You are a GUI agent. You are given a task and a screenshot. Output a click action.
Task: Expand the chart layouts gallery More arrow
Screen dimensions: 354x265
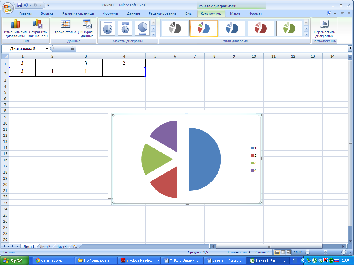click(154, 34)
